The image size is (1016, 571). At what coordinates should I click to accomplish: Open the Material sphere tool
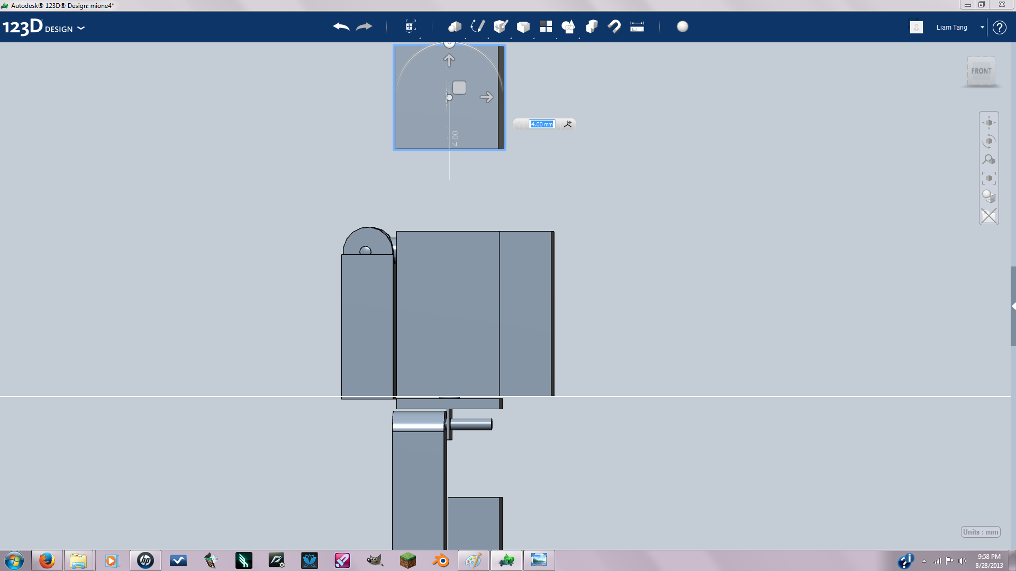coord(683,26)
